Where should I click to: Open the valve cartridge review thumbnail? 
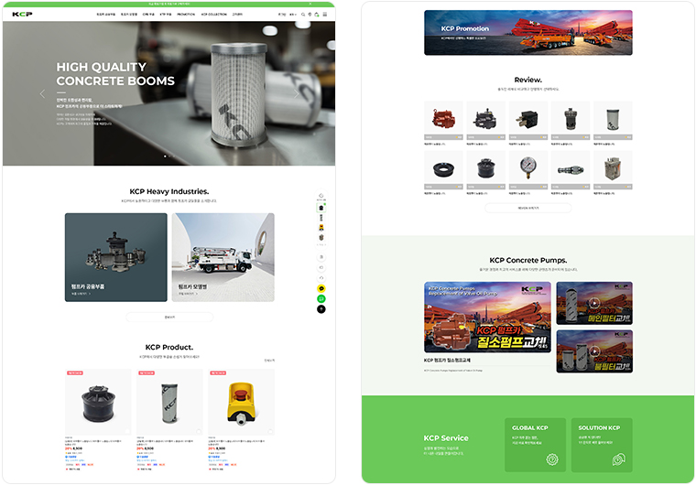tap(571, 170)
